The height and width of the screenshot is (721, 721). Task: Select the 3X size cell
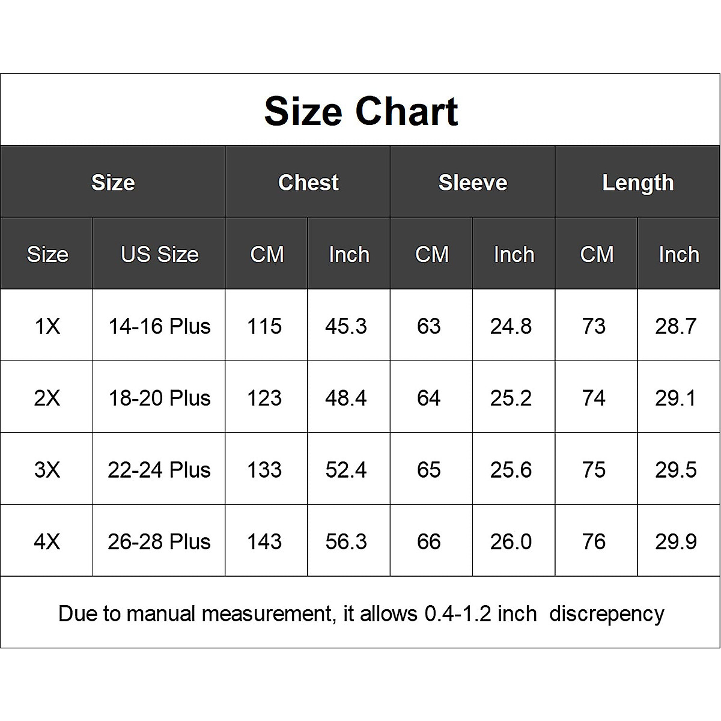pos(47,469)
